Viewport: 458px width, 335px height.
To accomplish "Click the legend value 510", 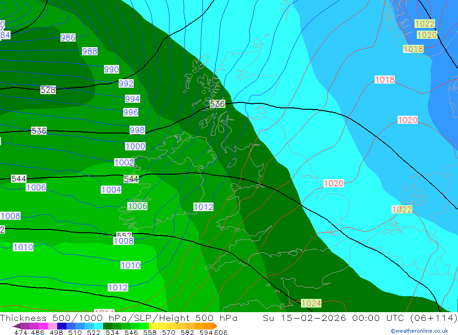I will point(75,333).
